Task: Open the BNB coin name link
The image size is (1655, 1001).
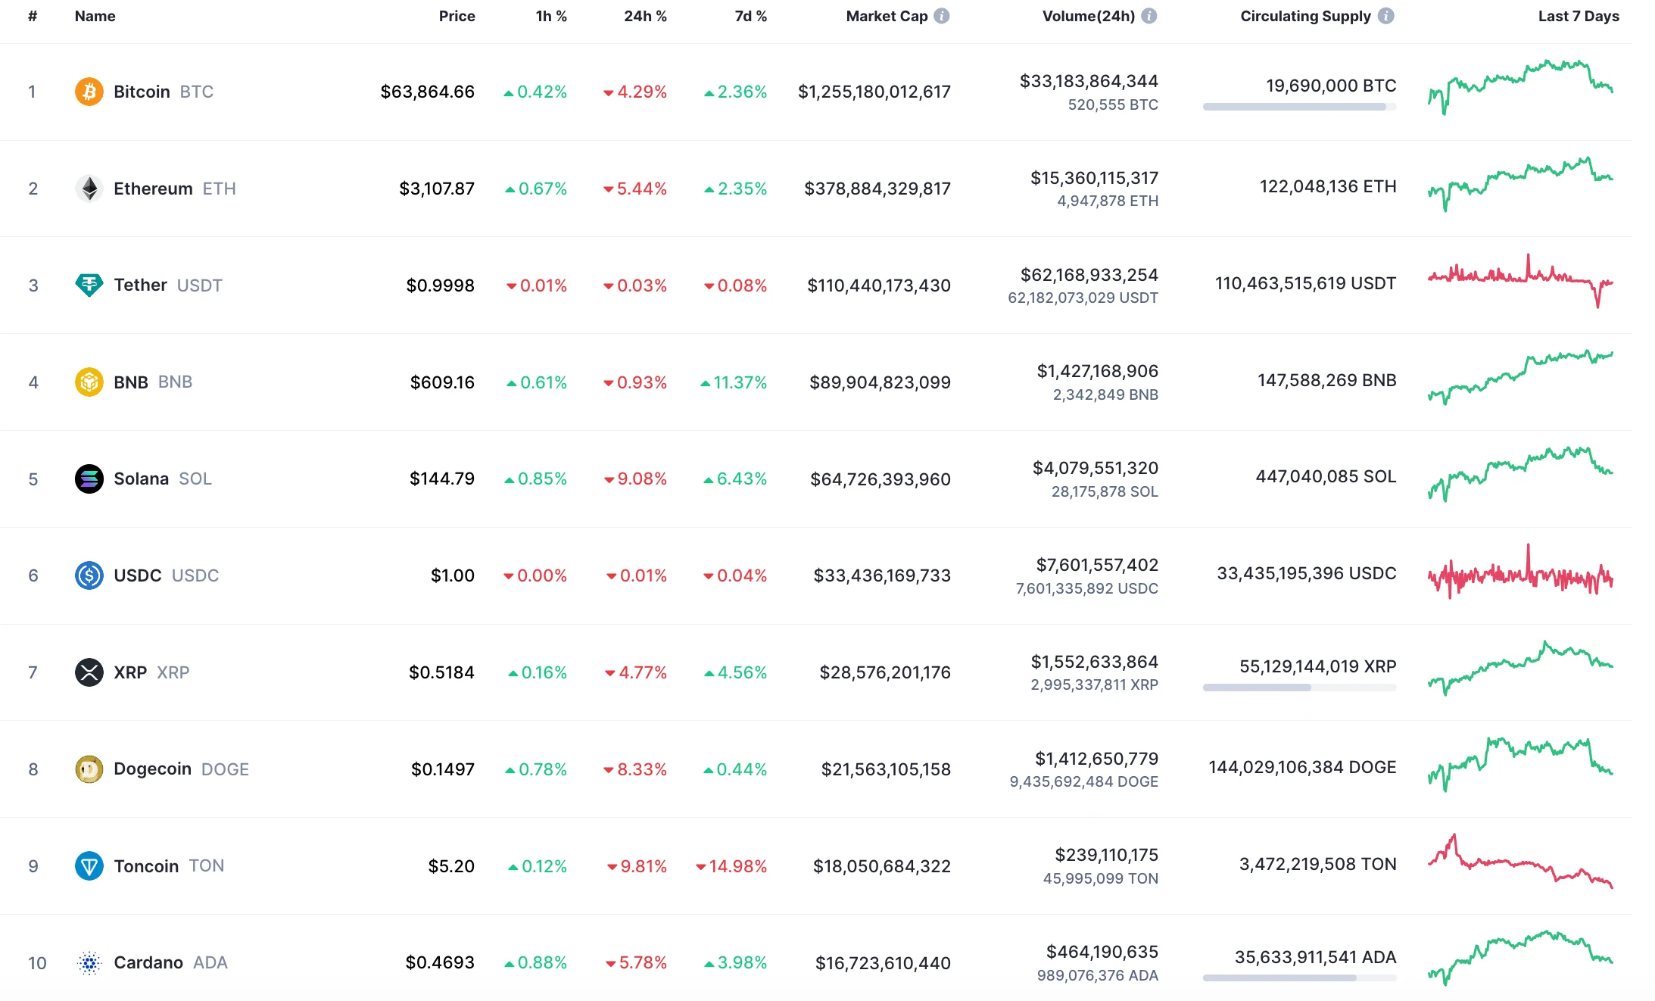Action: click(x=131, y=382)
